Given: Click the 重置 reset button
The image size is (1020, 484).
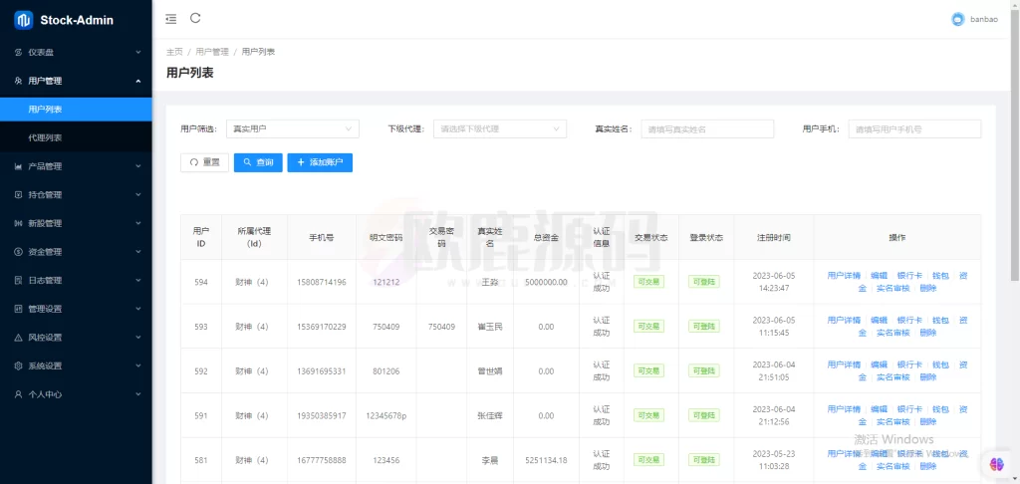Looking at the screenshot, I should pos(205,162).
